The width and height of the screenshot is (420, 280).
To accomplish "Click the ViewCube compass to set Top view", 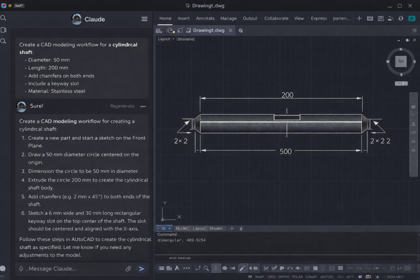I will [401, 61].
